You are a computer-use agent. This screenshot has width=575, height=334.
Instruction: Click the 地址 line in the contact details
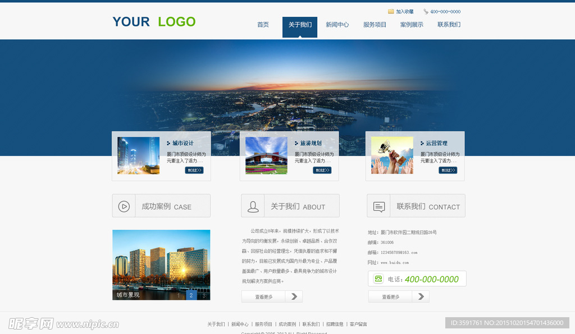[x=402, y=233]
